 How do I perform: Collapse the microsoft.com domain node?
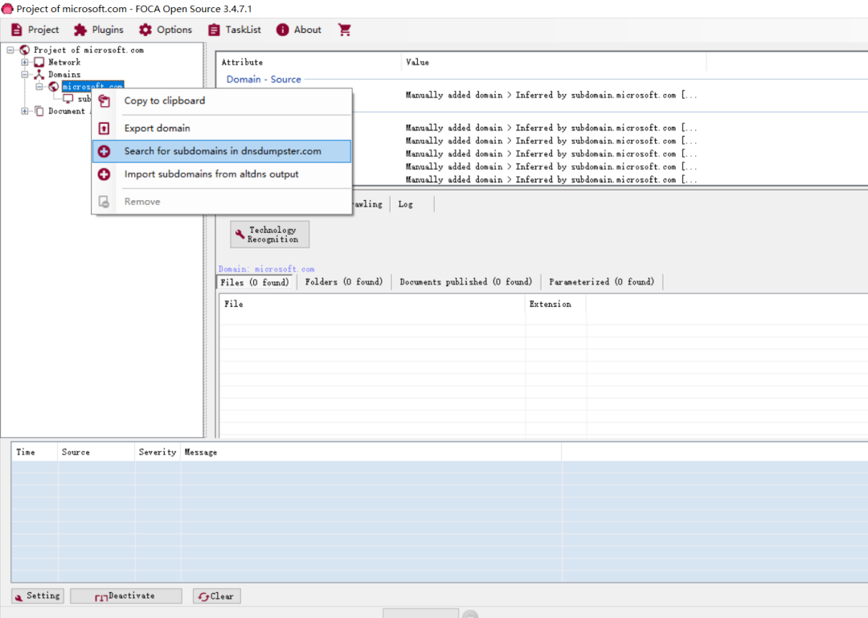(x=39, y=86)
